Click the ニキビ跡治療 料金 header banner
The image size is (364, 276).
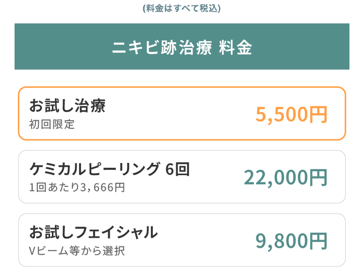(182, 47)
